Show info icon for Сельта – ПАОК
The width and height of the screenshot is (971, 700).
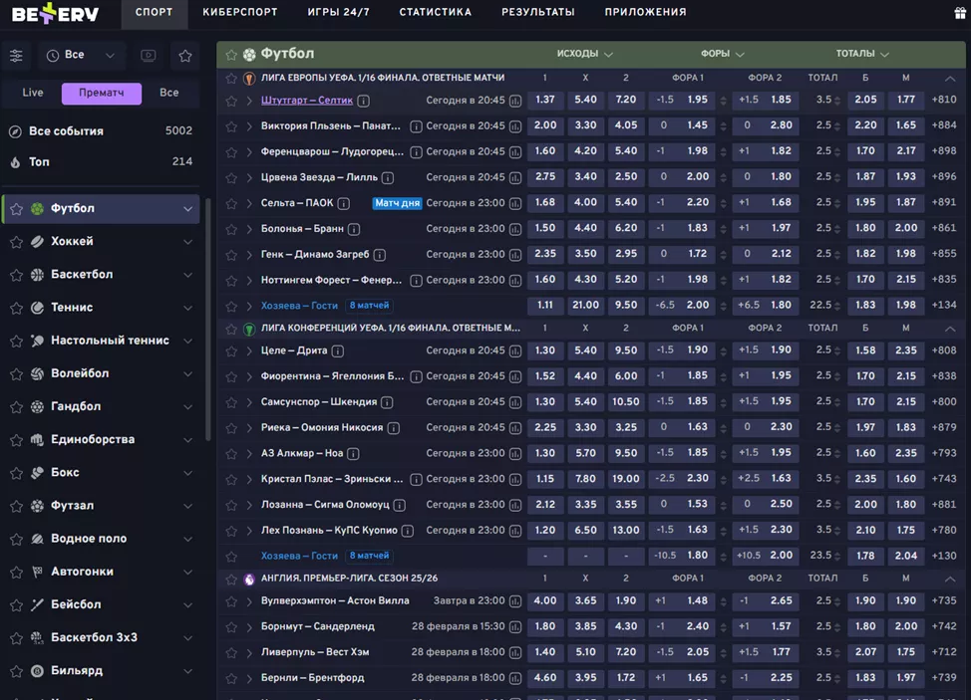[x=343, y=203]
